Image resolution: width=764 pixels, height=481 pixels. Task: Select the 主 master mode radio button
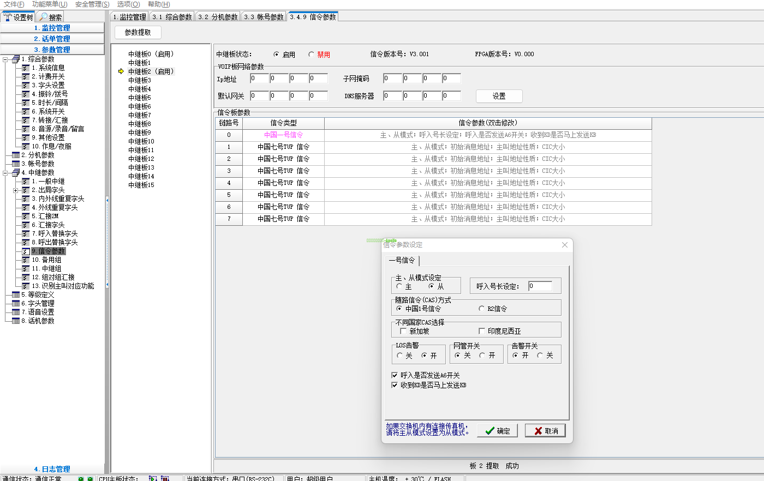pyautogui.click(x=399, y=286)
